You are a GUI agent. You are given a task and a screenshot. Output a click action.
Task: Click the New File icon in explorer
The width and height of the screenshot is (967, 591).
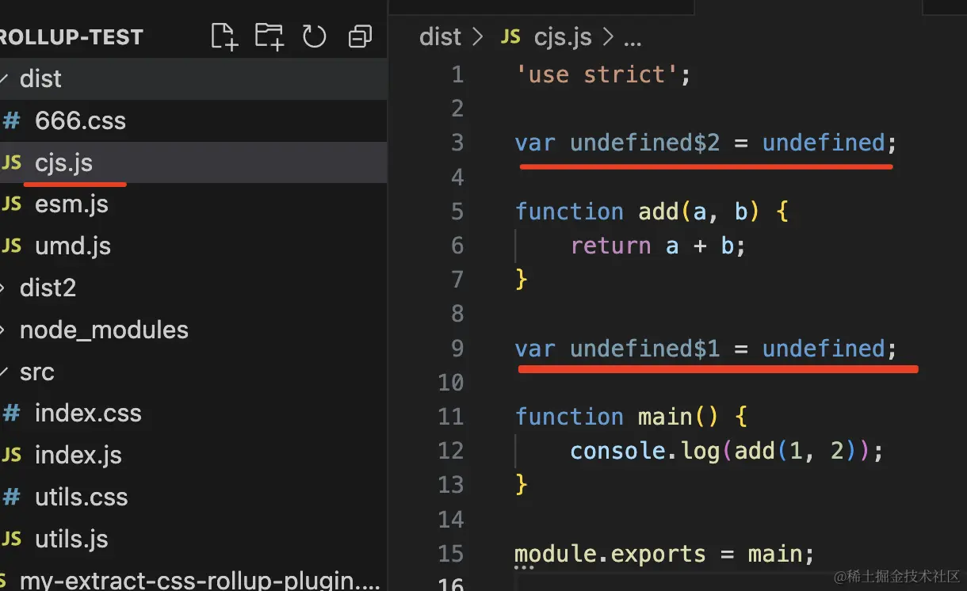(x=224, y=36)
